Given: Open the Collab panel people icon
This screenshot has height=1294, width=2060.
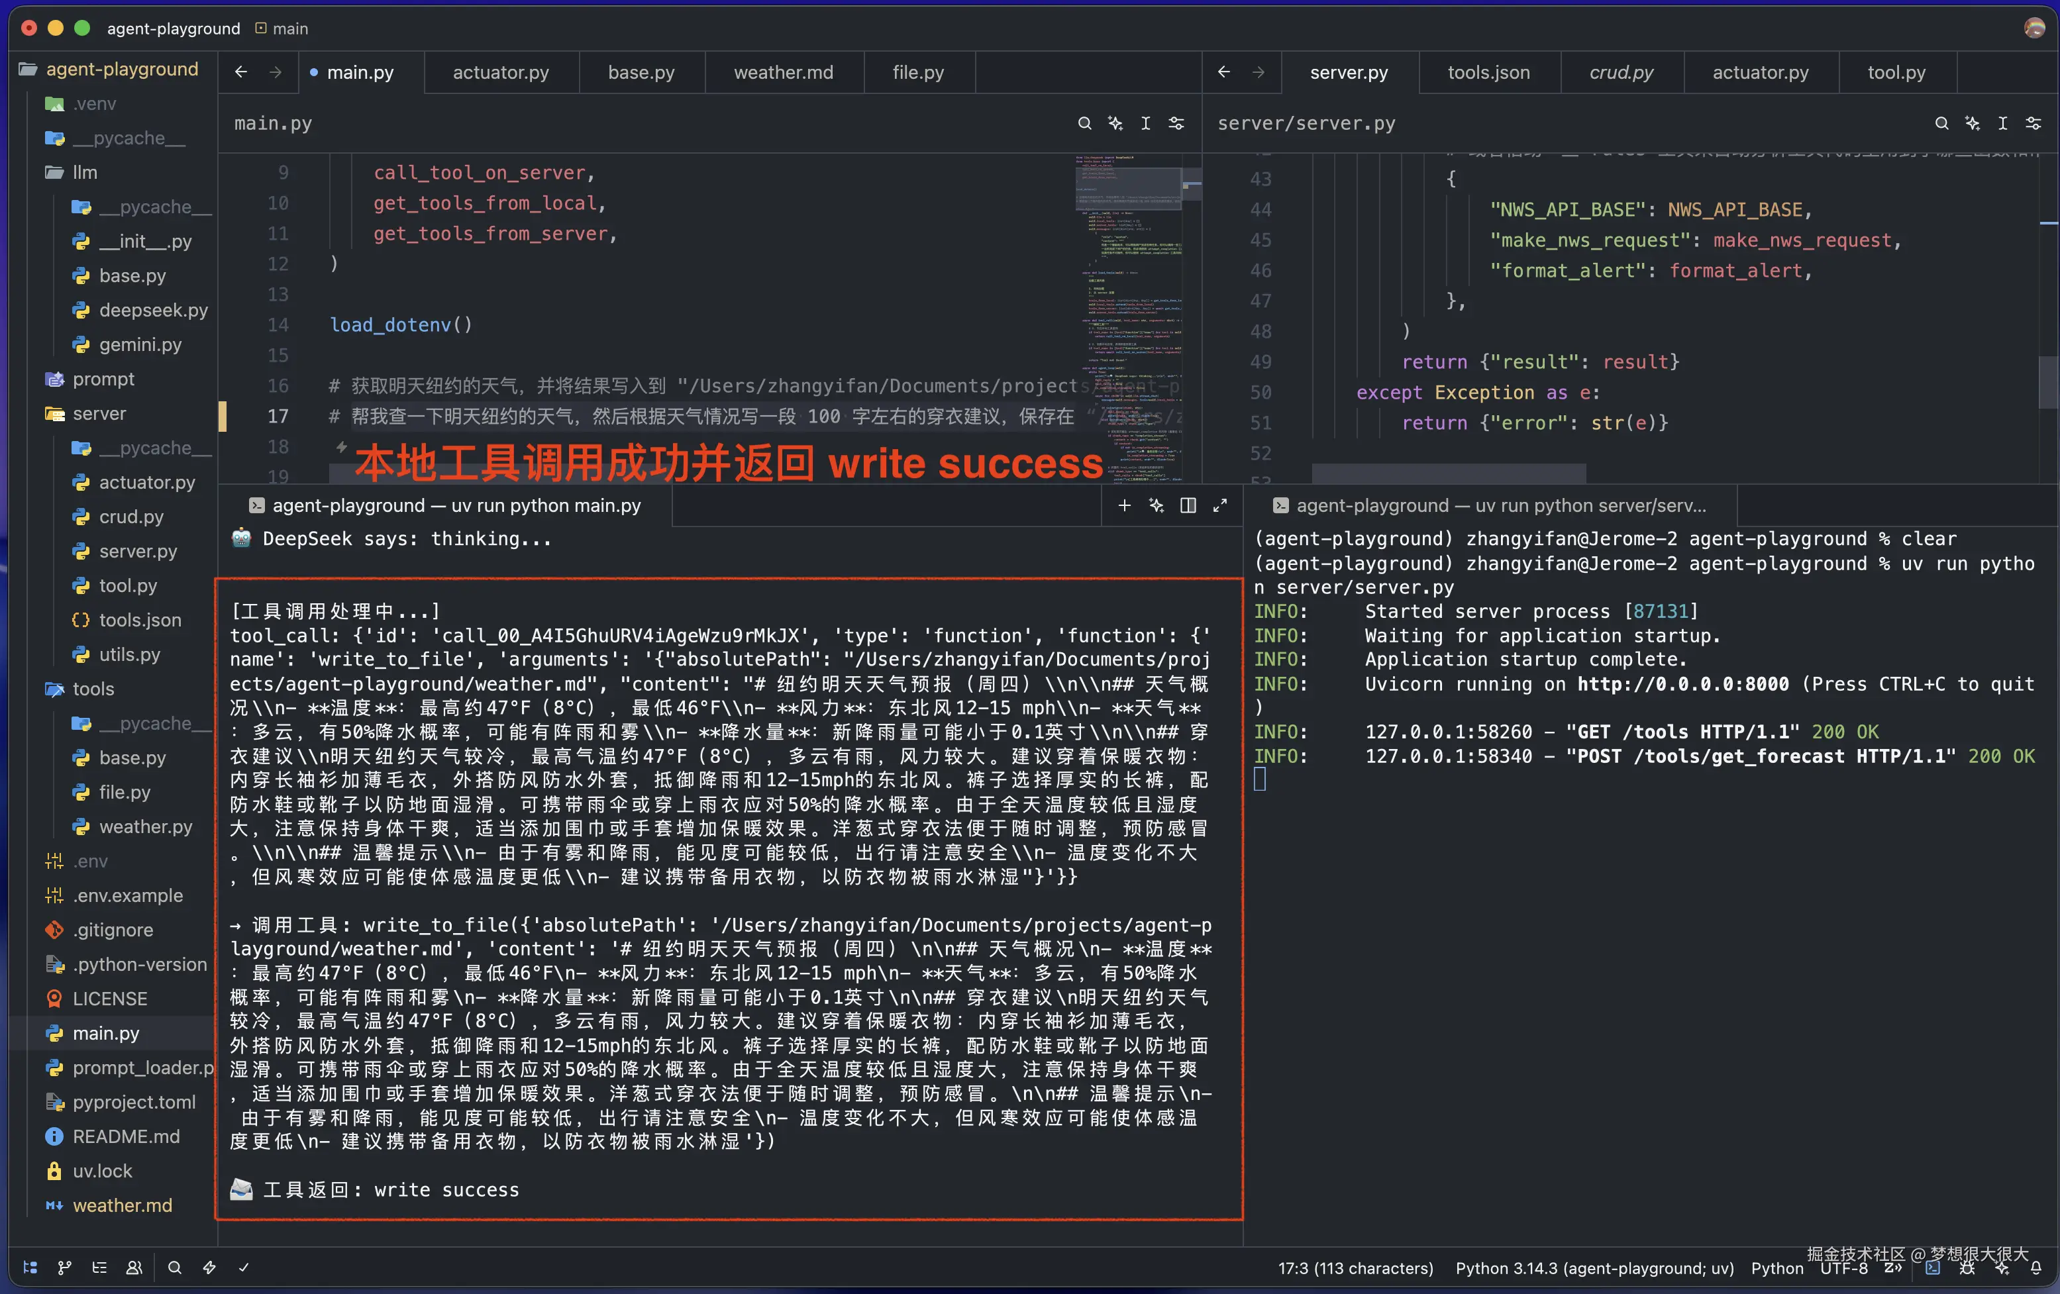Looking at the screenshot, I should 134,1268.
